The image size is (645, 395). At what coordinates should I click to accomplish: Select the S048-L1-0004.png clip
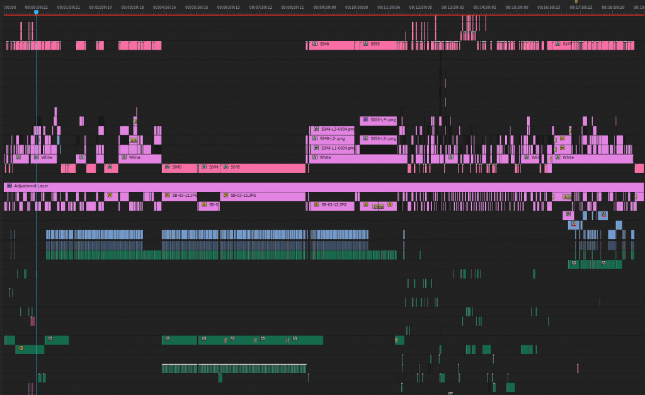(x=334, y=148)
